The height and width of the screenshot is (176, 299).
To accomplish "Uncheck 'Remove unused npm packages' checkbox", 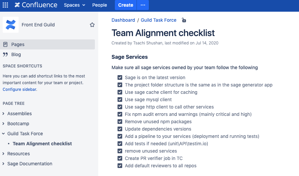I will (120, 122).
